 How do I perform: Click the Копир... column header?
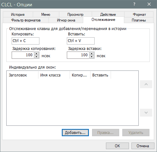tap(80, 75)
